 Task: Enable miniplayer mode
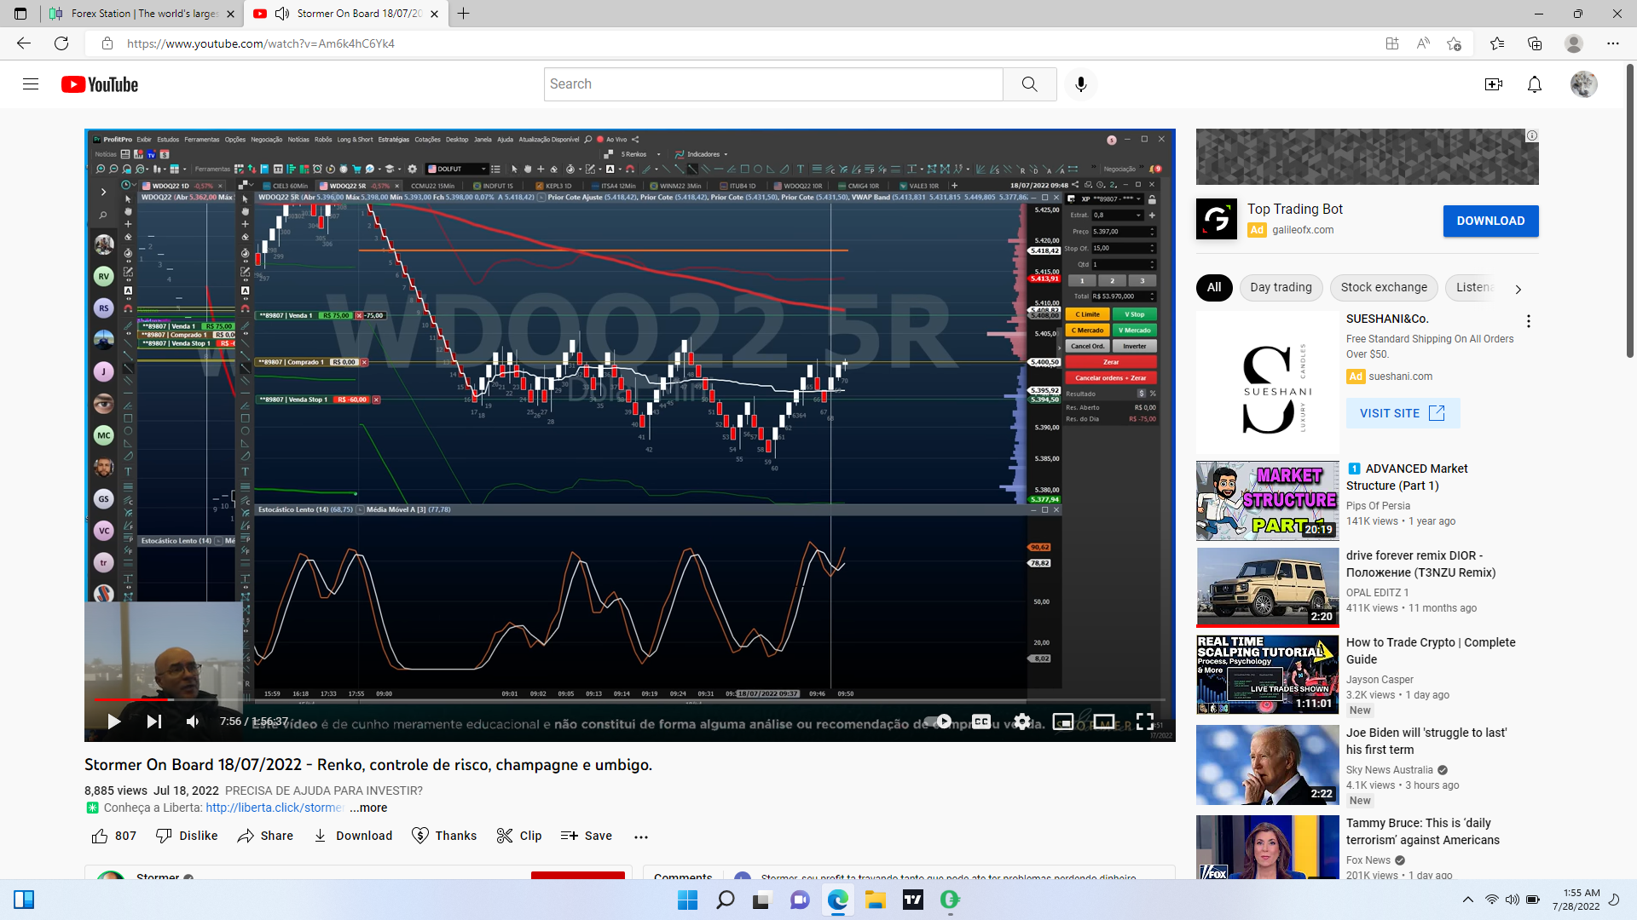click(1062, 722)
